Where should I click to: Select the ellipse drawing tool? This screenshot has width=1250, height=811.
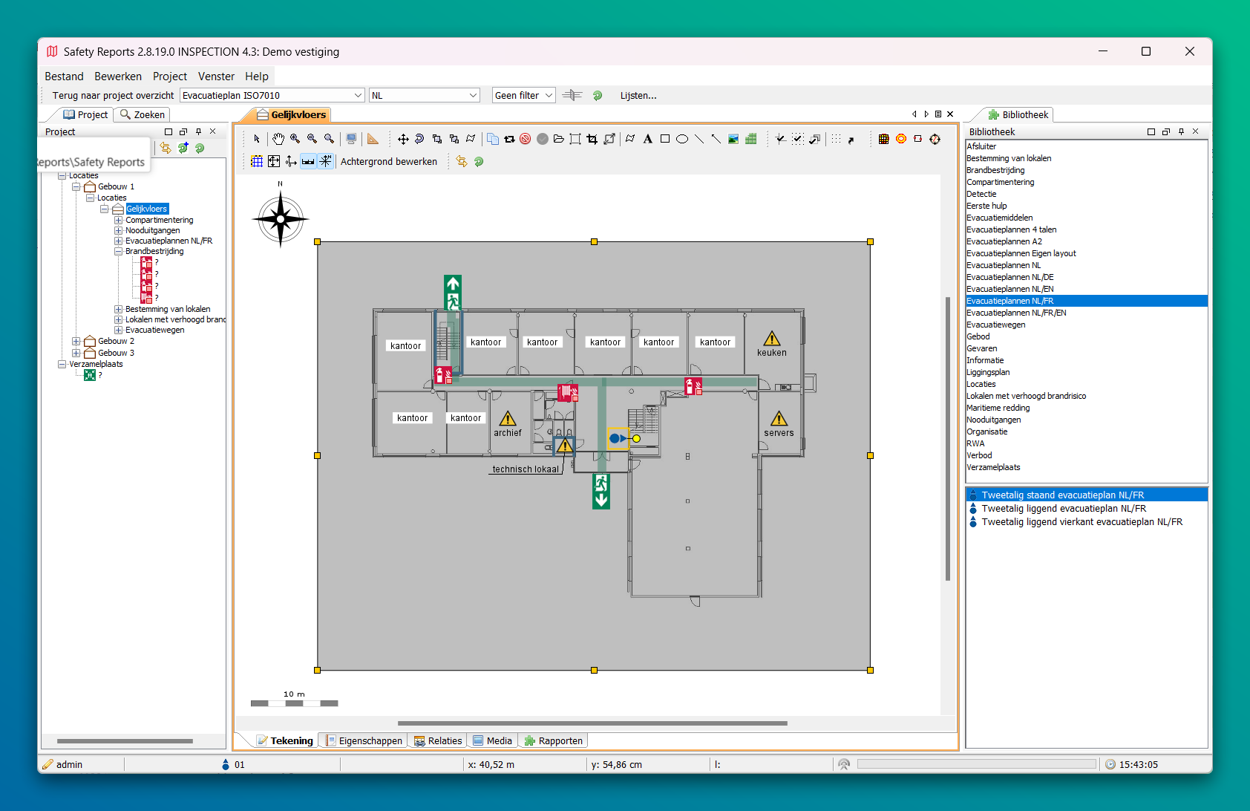[682, 139]
